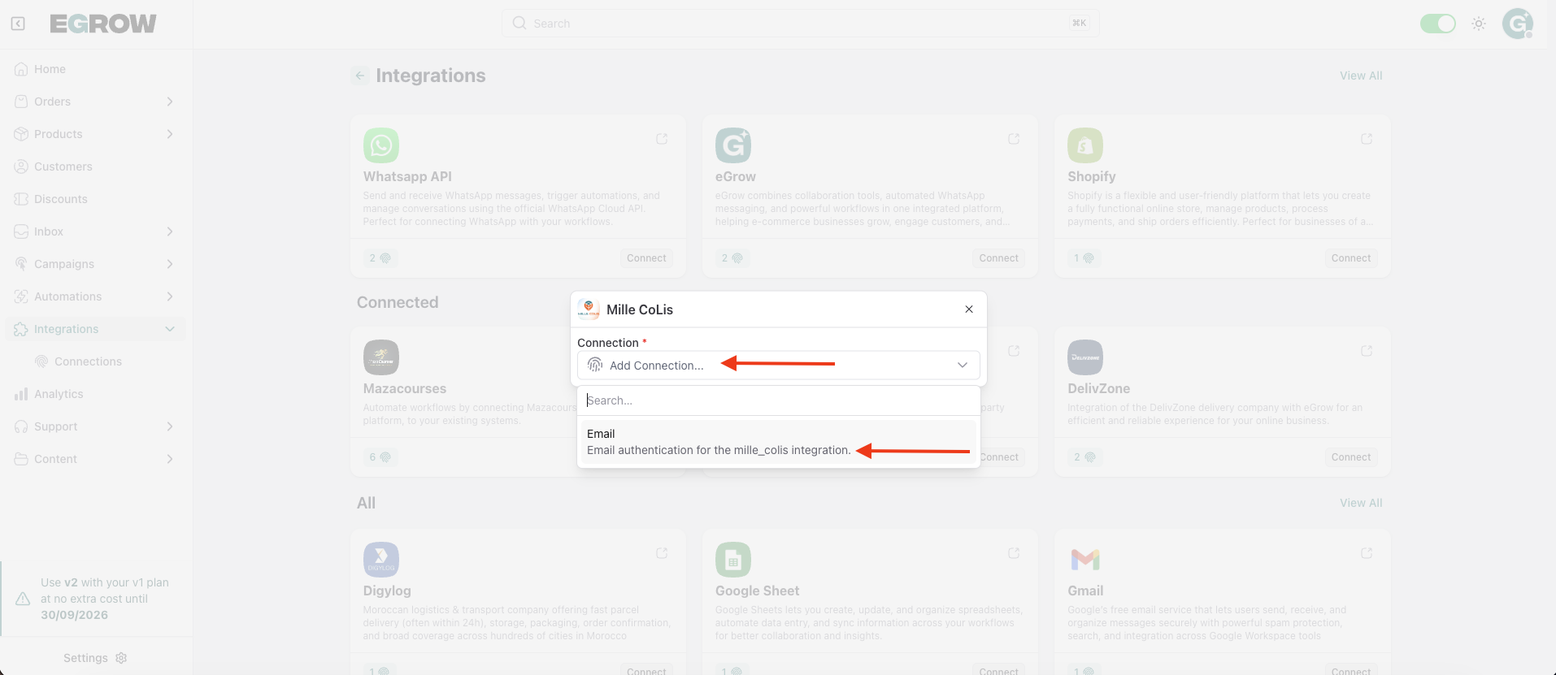Screen dimensions: 1556x675
Task: Click the DelivZone connections count badge
Action: tap(1084, 457)
